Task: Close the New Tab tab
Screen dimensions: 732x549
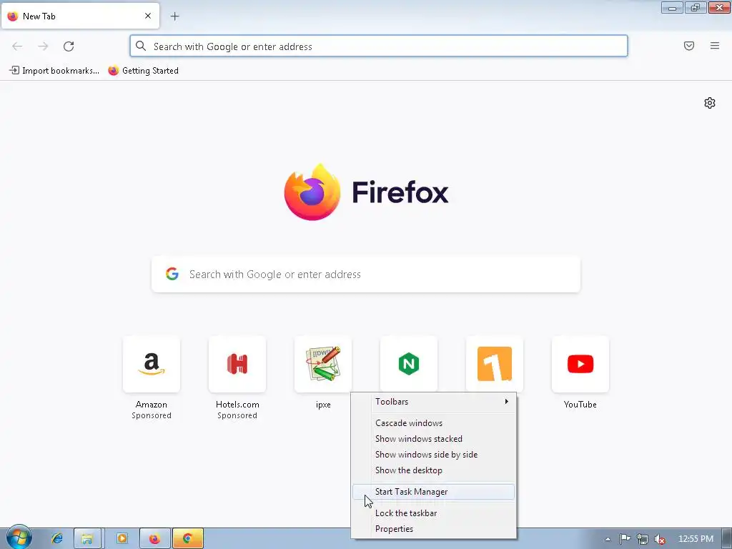Action: pos(148,16)
